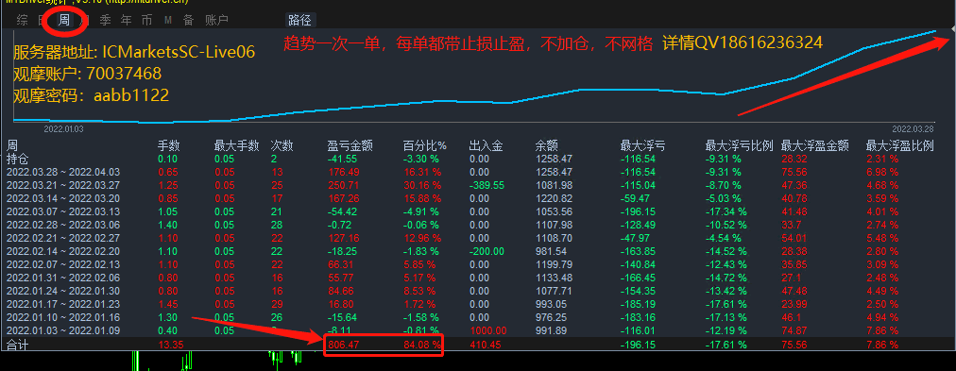The width and height of the screenshot is (956, 371).
Task: Click the 最大浮亏 column header
Action: [x=642, y=145]
